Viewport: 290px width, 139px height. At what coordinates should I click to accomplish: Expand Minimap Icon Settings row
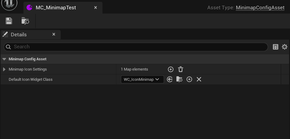4,69
